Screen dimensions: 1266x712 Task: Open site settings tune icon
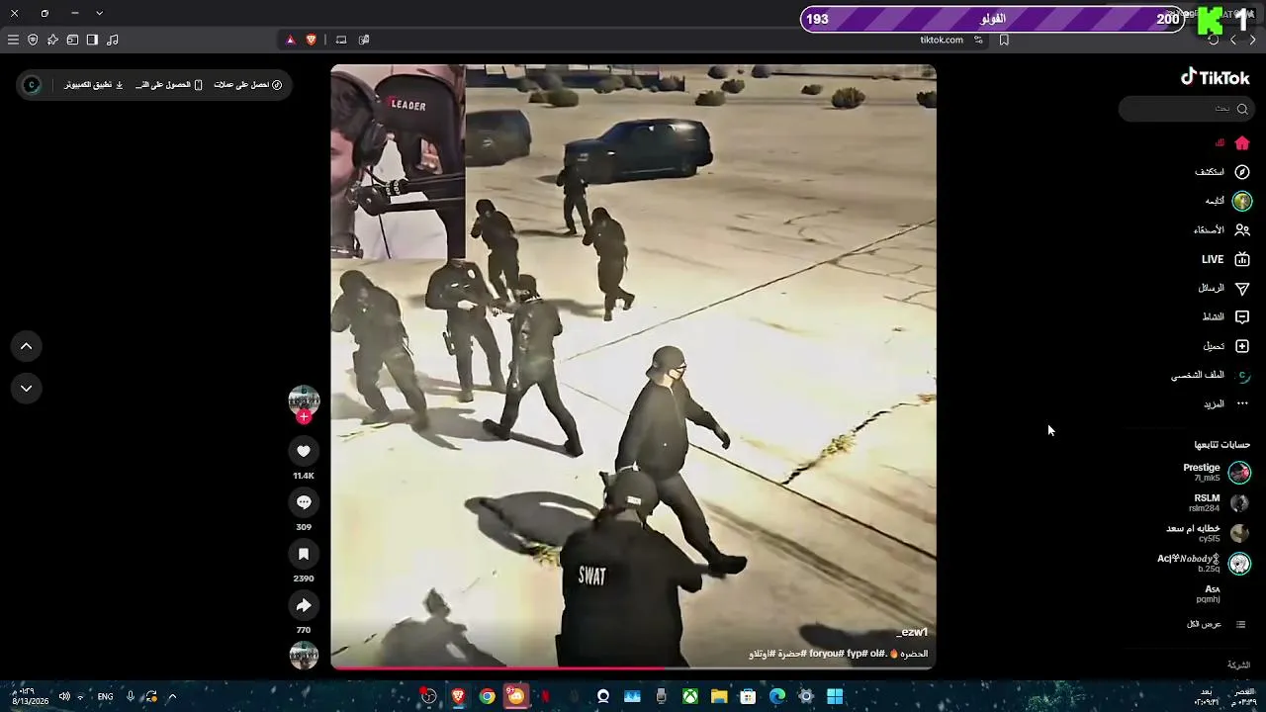[978, 40]
